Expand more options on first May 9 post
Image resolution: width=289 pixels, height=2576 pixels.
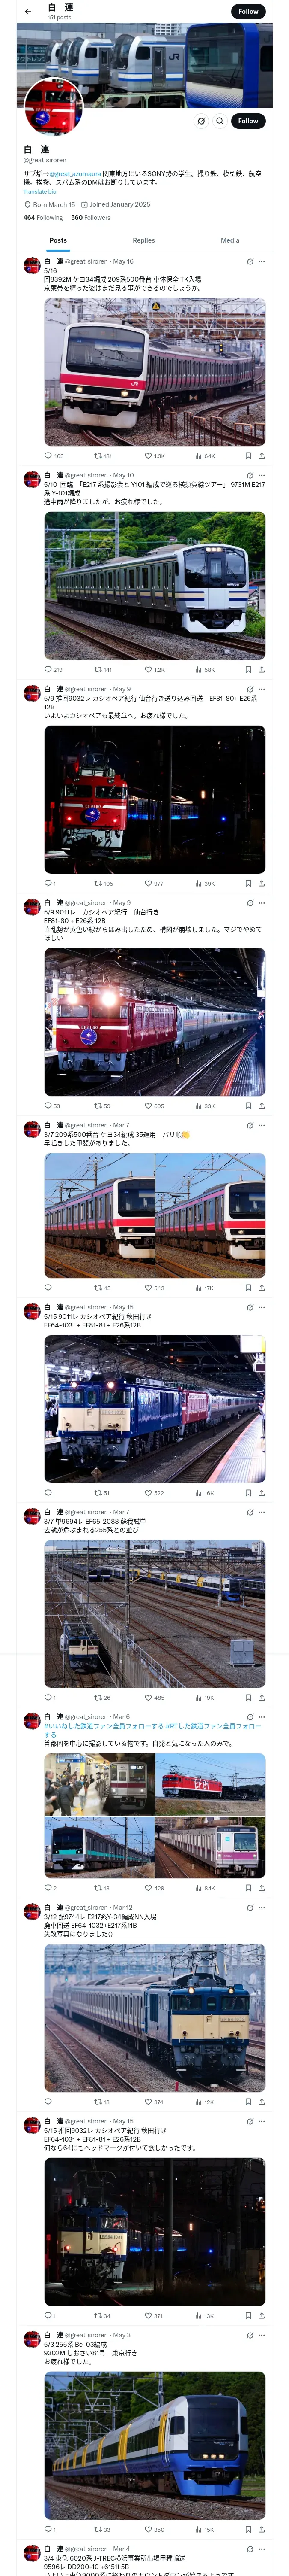[x=262, y=689]
